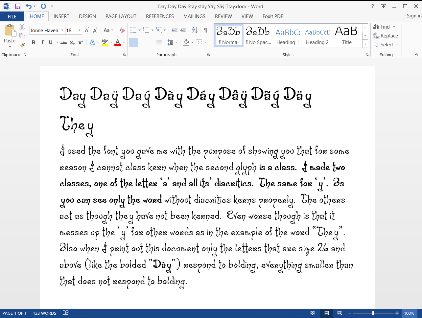
Task: Toggle Italic formatting
Action: (42, 43)
